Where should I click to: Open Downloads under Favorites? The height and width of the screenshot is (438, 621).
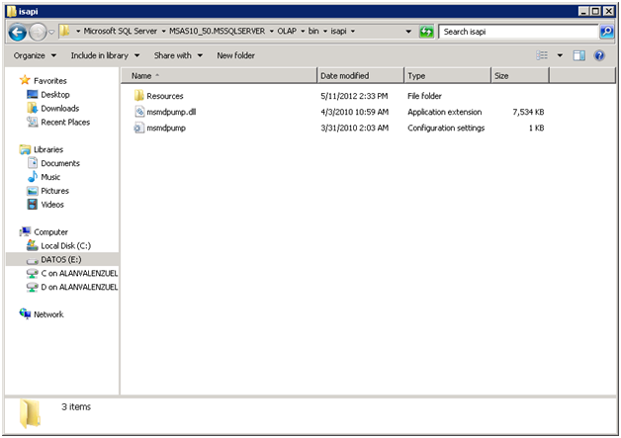click(x=59, y=108)
